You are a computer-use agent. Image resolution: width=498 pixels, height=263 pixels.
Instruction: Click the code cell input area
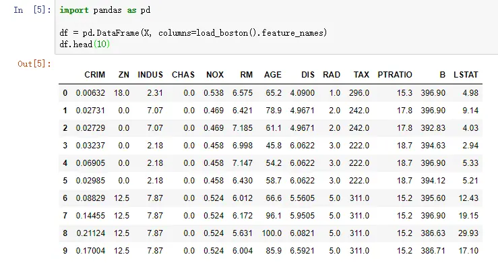point(276,27)
